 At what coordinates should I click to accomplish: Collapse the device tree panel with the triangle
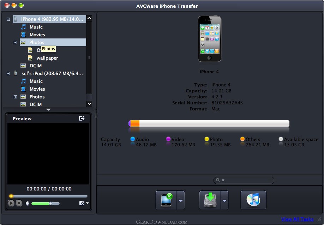coord(48,110)
